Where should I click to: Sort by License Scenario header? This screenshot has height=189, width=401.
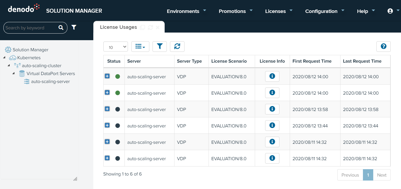pyautogui.click(x=232, y=61)
